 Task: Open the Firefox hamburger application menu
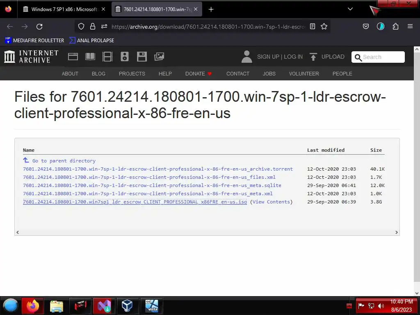pyautogui.click(x=410, y=26)
